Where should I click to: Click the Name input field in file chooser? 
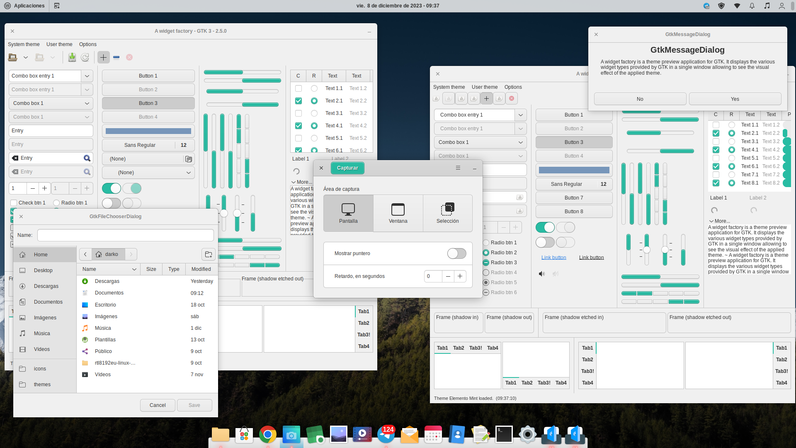(x=126, y=235)
